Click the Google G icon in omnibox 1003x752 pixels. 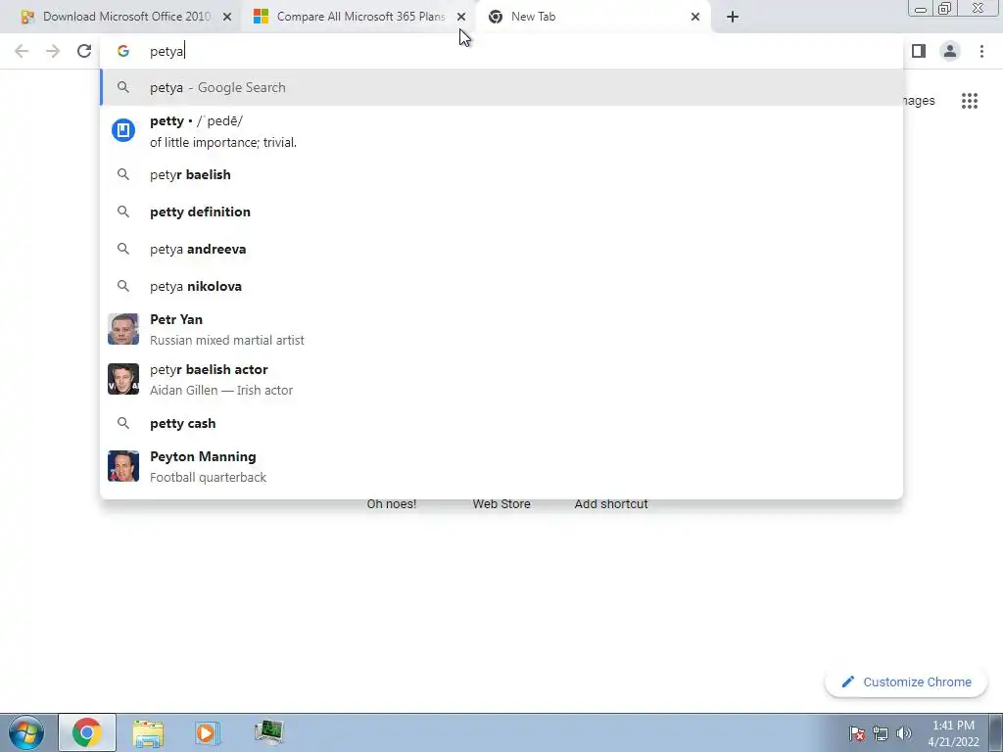coord(122,51)
